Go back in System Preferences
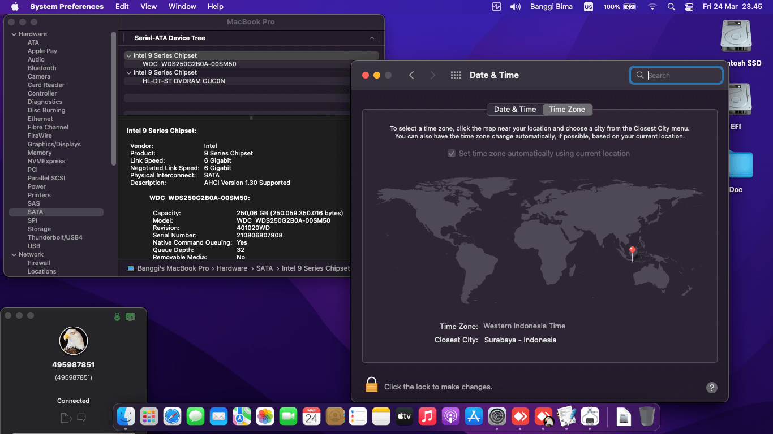 click(411, 75)
